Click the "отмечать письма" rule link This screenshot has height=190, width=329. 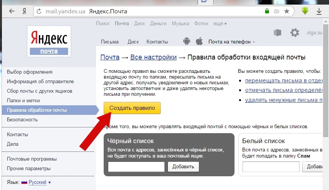click(x=284, y=90)
